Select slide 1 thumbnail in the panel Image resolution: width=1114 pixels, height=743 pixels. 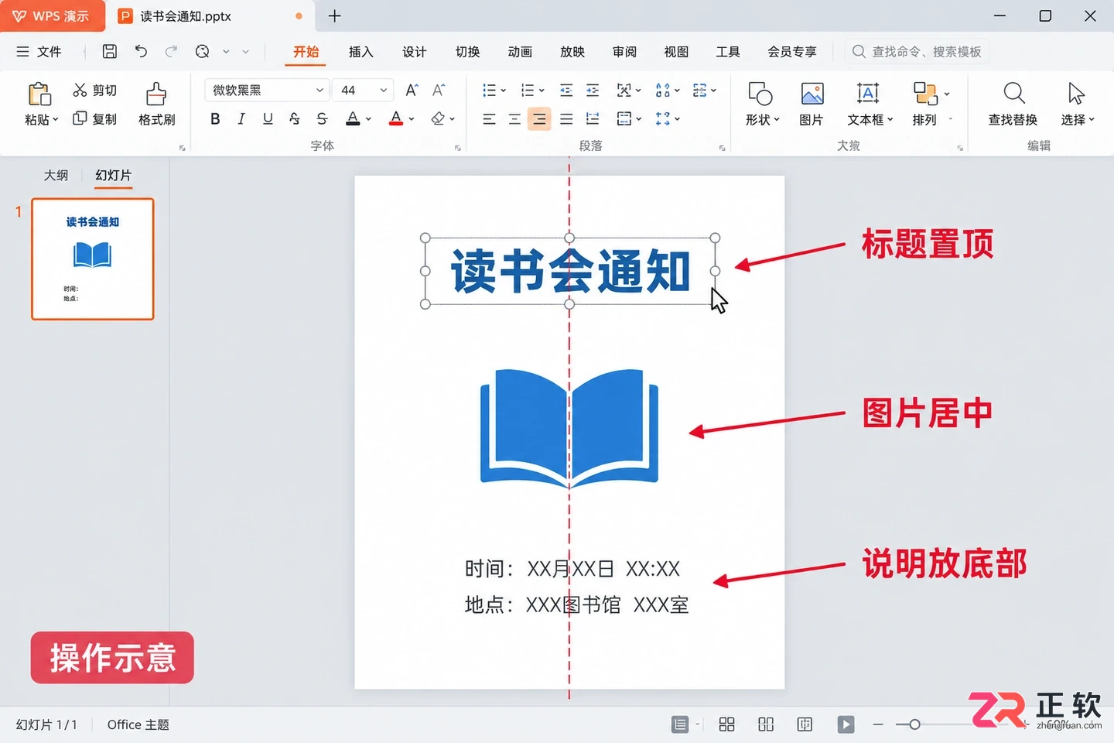click(93, 259)
